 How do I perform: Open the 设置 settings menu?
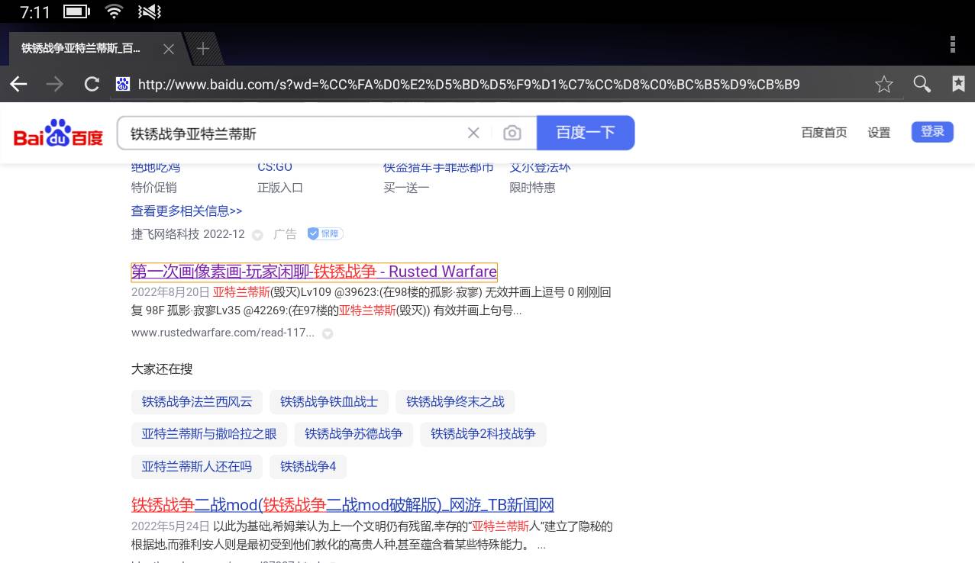(x=878, y=133)
